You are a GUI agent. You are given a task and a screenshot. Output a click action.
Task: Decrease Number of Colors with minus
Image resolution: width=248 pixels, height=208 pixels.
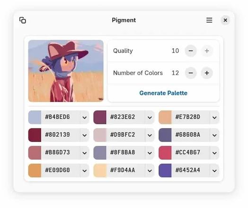191,73
